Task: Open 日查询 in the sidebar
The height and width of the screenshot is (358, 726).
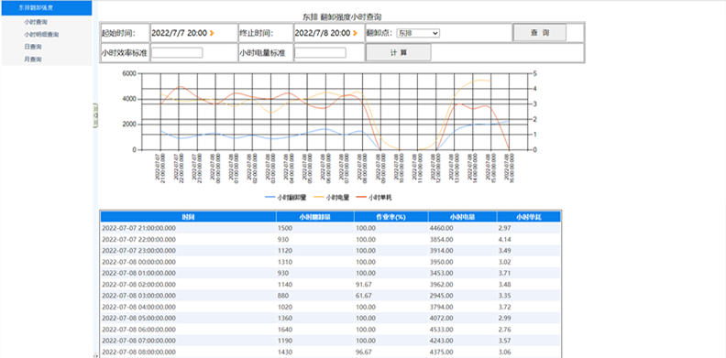Action: pos(33,47)
